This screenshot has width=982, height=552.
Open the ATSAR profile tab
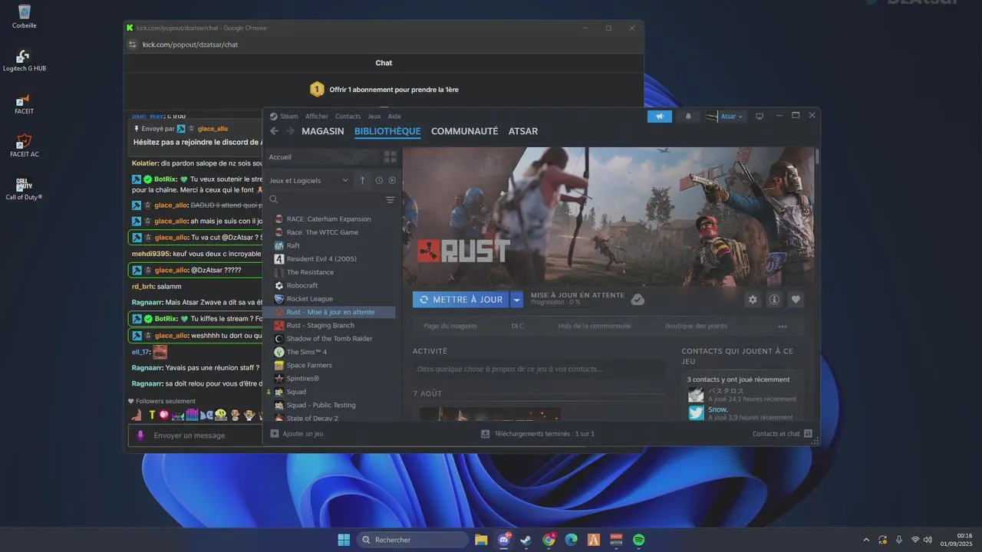[x=523, y=131]
